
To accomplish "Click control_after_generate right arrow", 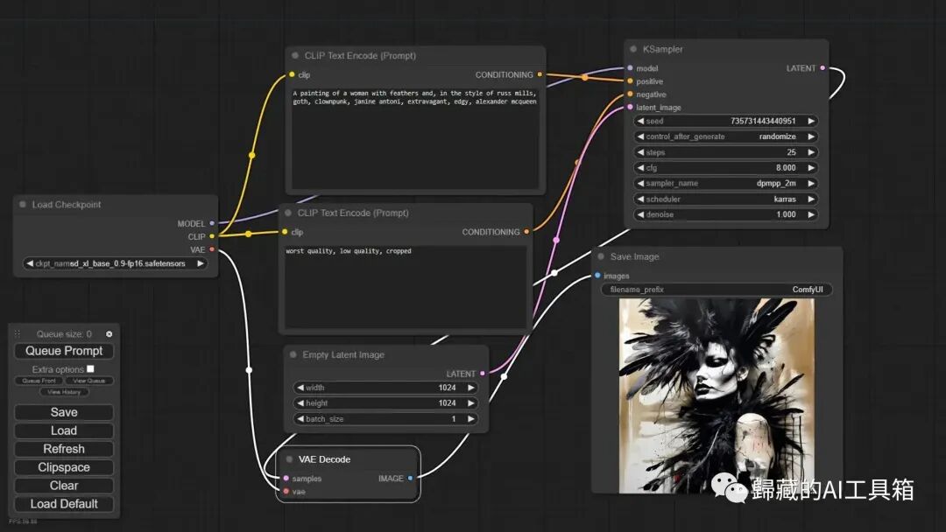I will 811,136.
